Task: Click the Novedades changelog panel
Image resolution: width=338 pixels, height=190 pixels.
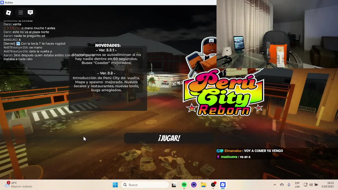Action: (108, 78)
